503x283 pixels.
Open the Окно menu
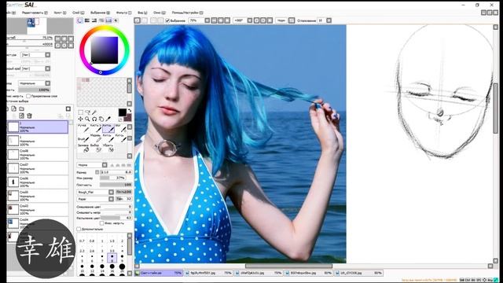(160, 13)
